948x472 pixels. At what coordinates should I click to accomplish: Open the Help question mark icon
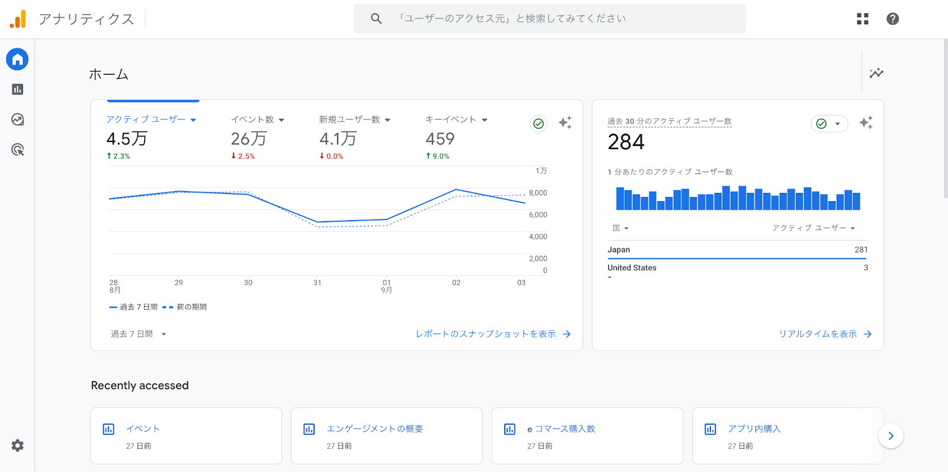(x=893, y=19)
